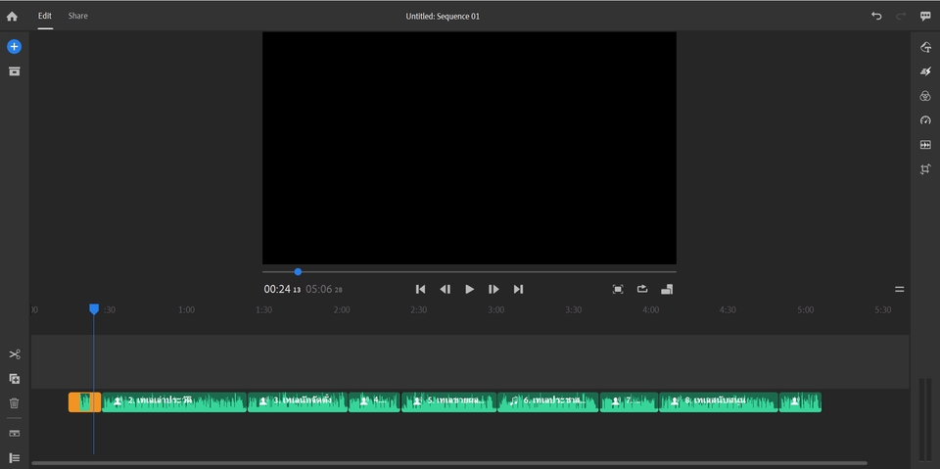
Task: Click the 5:00 mark on timeline ruler
Action: [806, 310]
